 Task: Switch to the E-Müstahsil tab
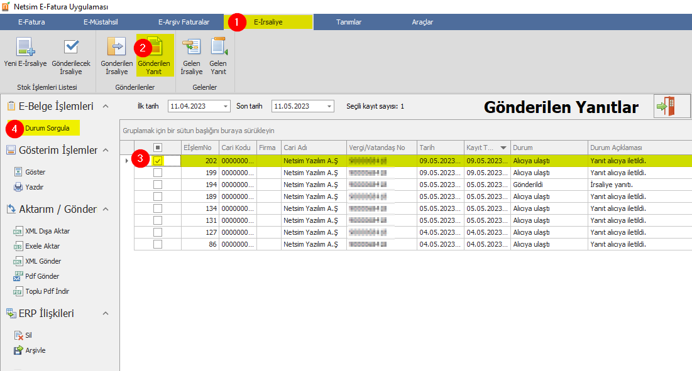(x=101, y=22)
